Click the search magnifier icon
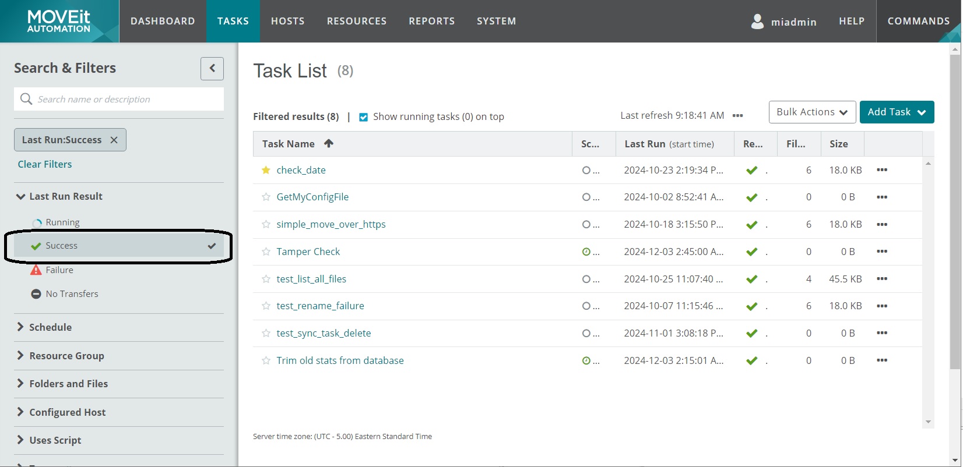Image resolution: width=963 pixels, height=467 pixels. 26,99
